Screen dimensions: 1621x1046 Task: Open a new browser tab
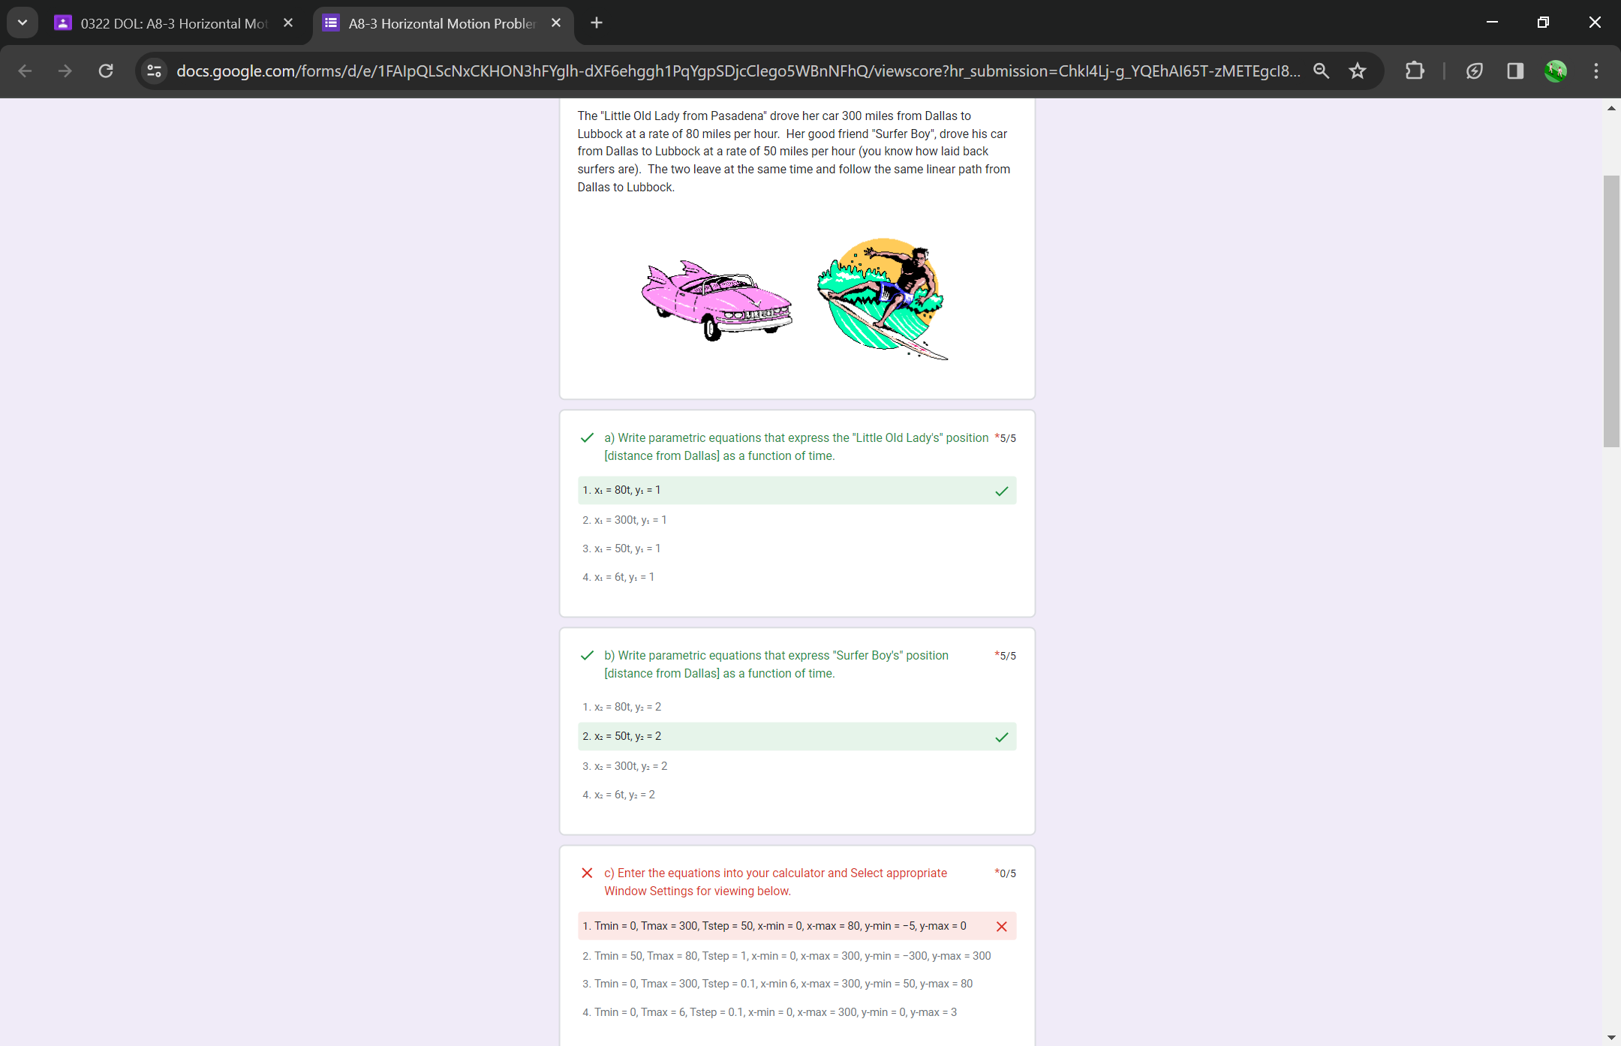pyautogui.click(x=597, y=23)
